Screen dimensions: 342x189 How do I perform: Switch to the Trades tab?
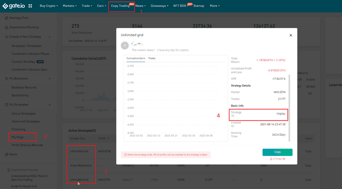(152, 59)
